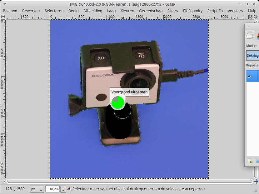Image resolution: width=259 pixels, height=194 pixels.
Task: Toggle layer visibility eye icon
Action: [249, 76]
